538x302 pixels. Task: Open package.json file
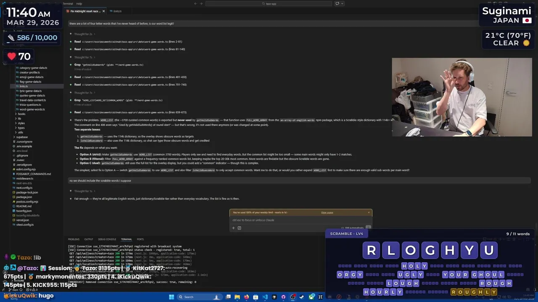click(24, 197)
